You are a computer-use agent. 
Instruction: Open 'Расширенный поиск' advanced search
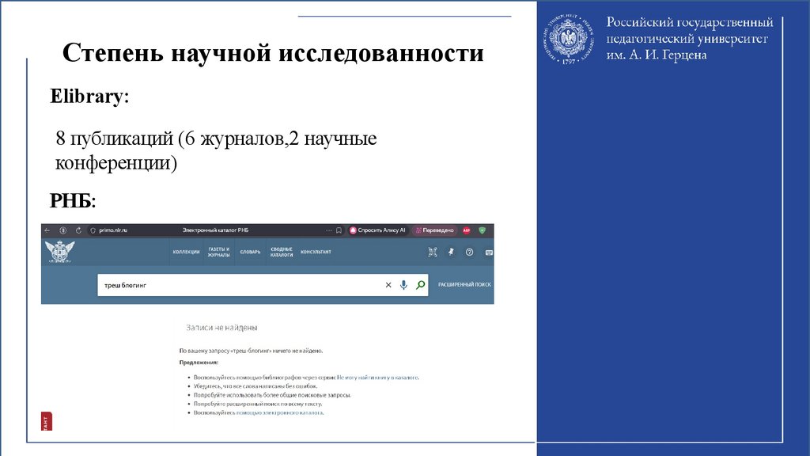click(464, 284)
